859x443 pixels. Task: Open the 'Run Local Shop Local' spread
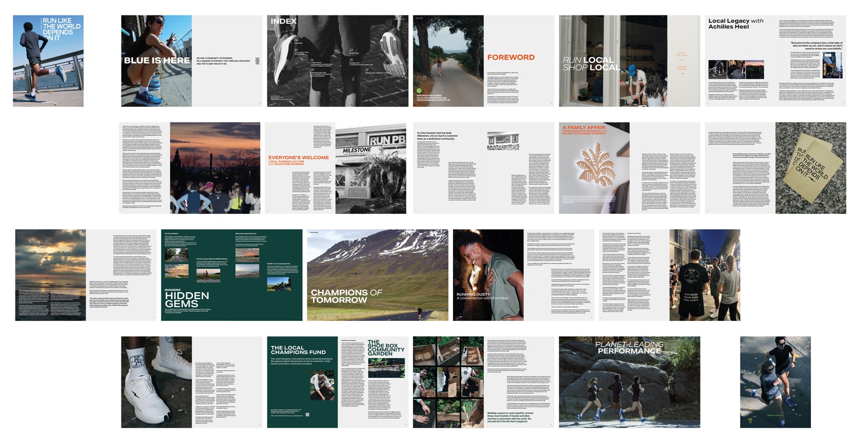coord(629,61)
